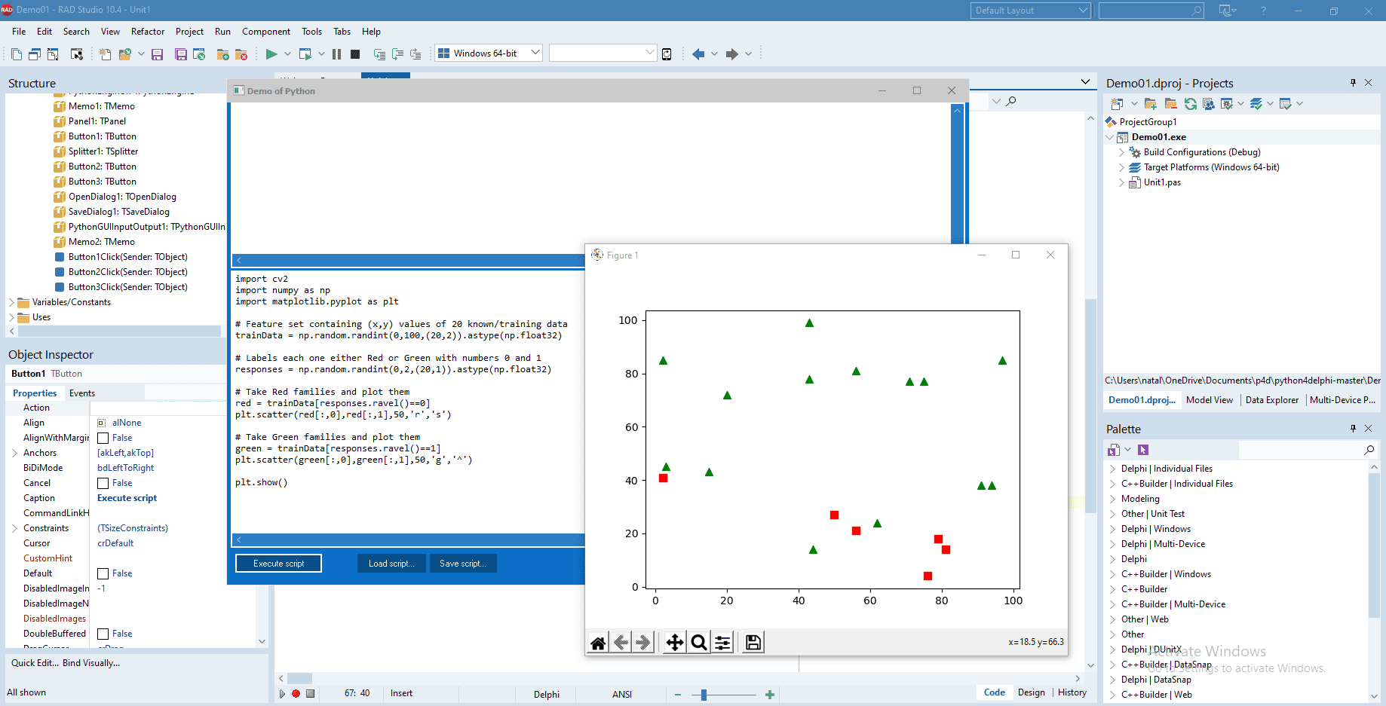Click the Home reset view icon in Figure 1
The width and height of the screenshot is (1386, 706).
(598, 643)
